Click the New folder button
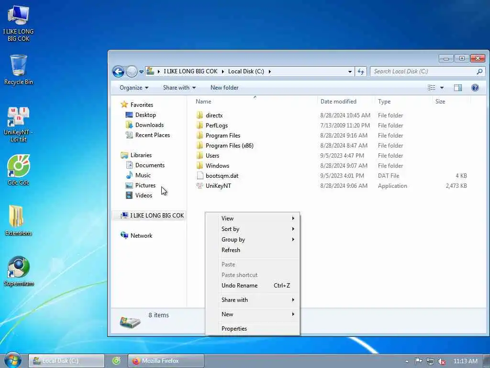 click(224, 88)
